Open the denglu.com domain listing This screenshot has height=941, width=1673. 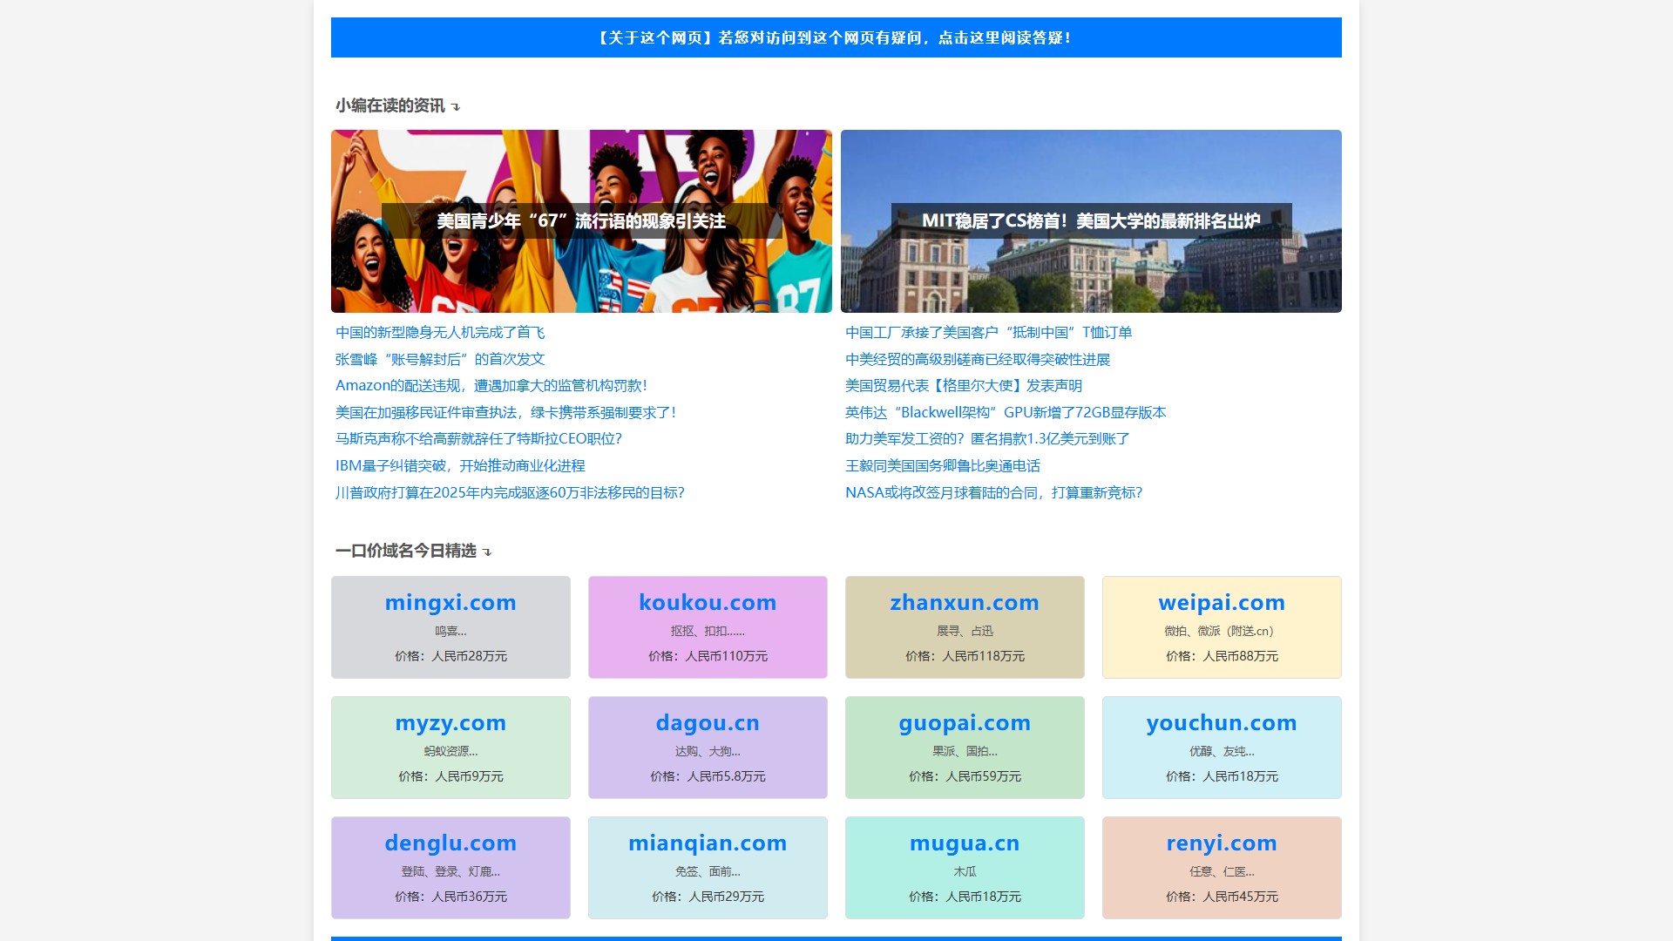pos(450,867)
